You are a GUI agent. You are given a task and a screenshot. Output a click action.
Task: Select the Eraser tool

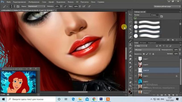pyautogui.click(x=130, y=52)
